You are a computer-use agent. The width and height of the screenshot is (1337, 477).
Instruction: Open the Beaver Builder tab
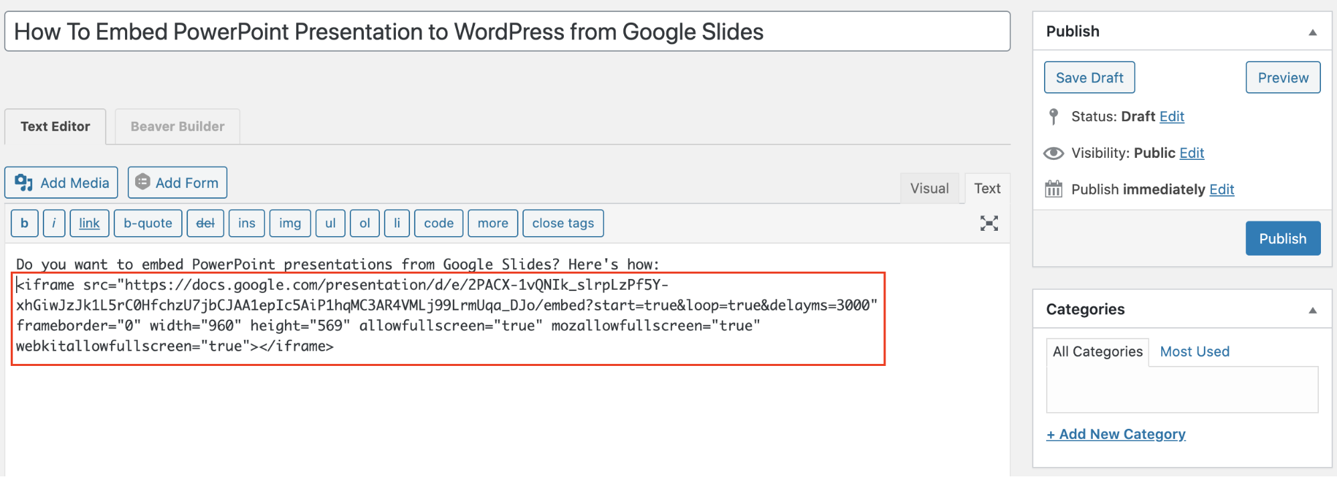(x=177, y=126)
